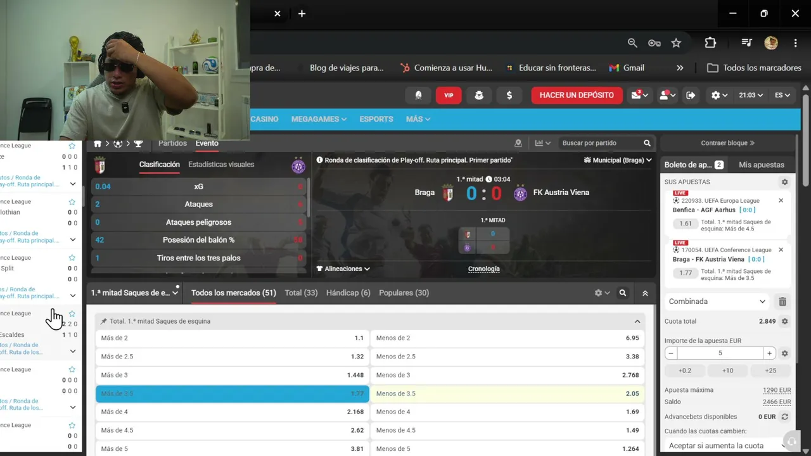Click Contraer bloque to collapse bet slip
Screen dimensions: 811x456
[727, 143]
